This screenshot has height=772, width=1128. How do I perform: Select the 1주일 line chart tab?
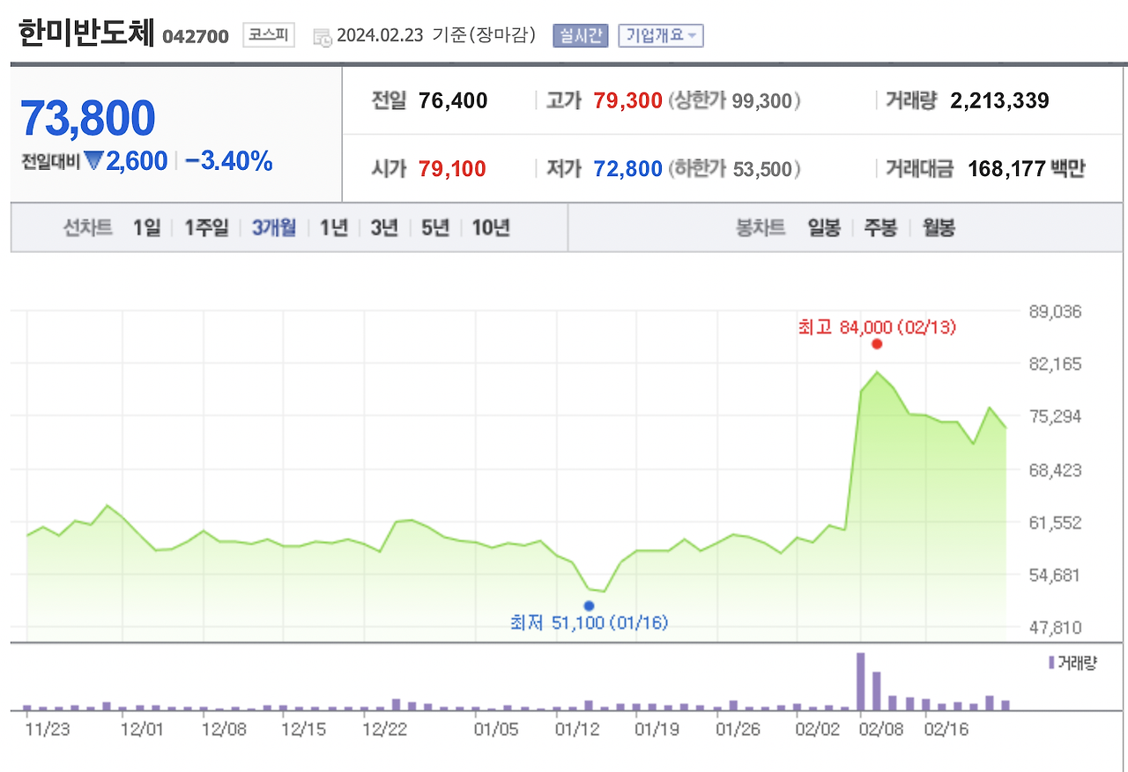pyautogui.click(x=206, y=228)
